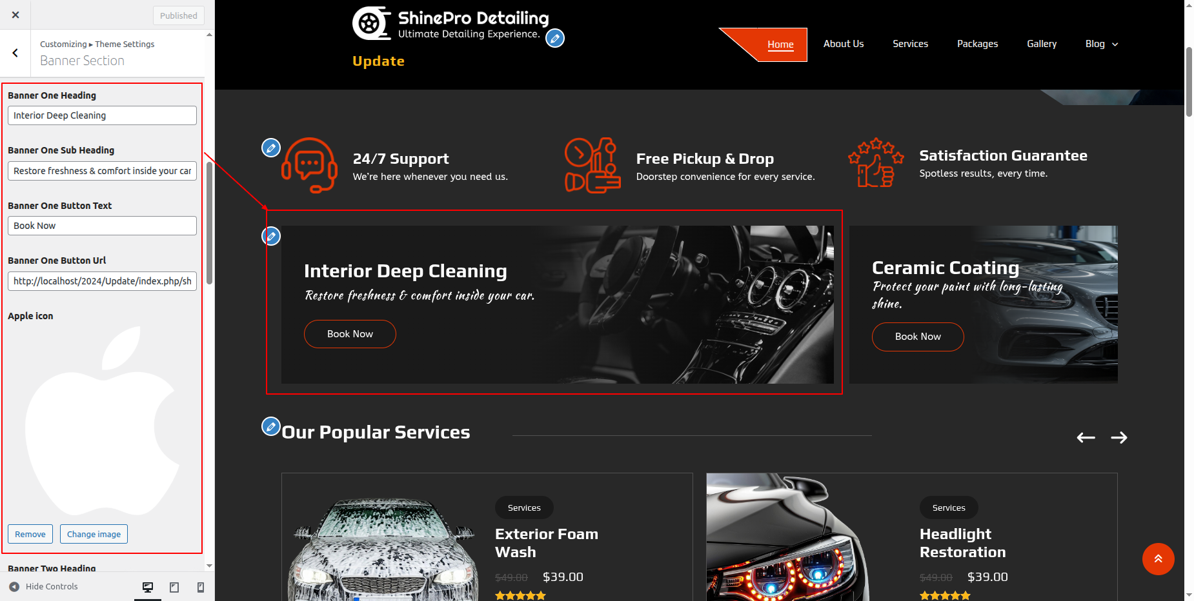Click the star rating under Headlight Restoration
1194x601 pixels.
click(x=945, y=596)
